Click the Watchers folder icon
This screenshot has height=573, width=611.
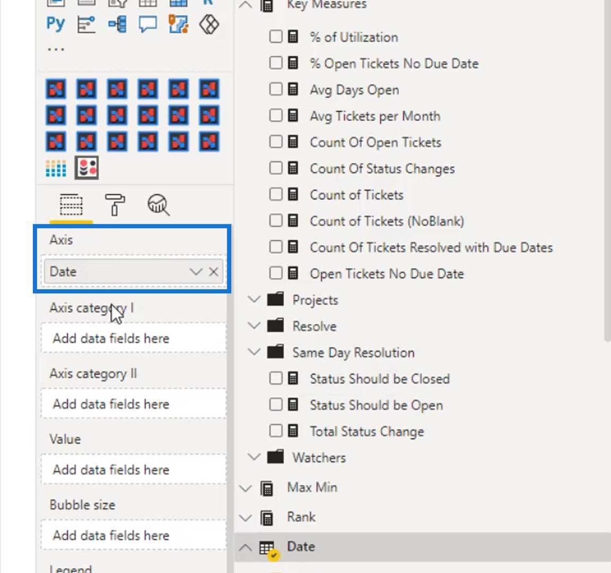coord(275,456)
